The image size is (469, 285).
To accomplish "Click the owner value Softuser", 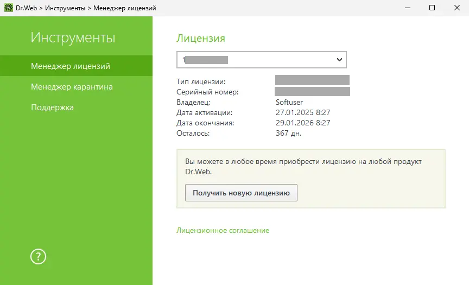I will (x=289, y=102).
